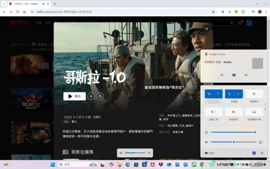
Task: Bookmark the page with the star icon
Action: [x=213, y=12]
